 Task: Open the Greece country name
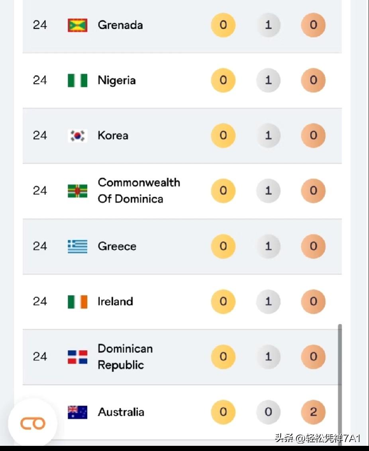point(117,246)
